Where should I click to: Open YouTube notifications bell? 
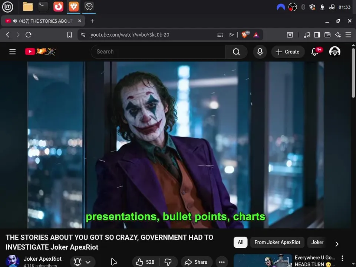[315, 52]
